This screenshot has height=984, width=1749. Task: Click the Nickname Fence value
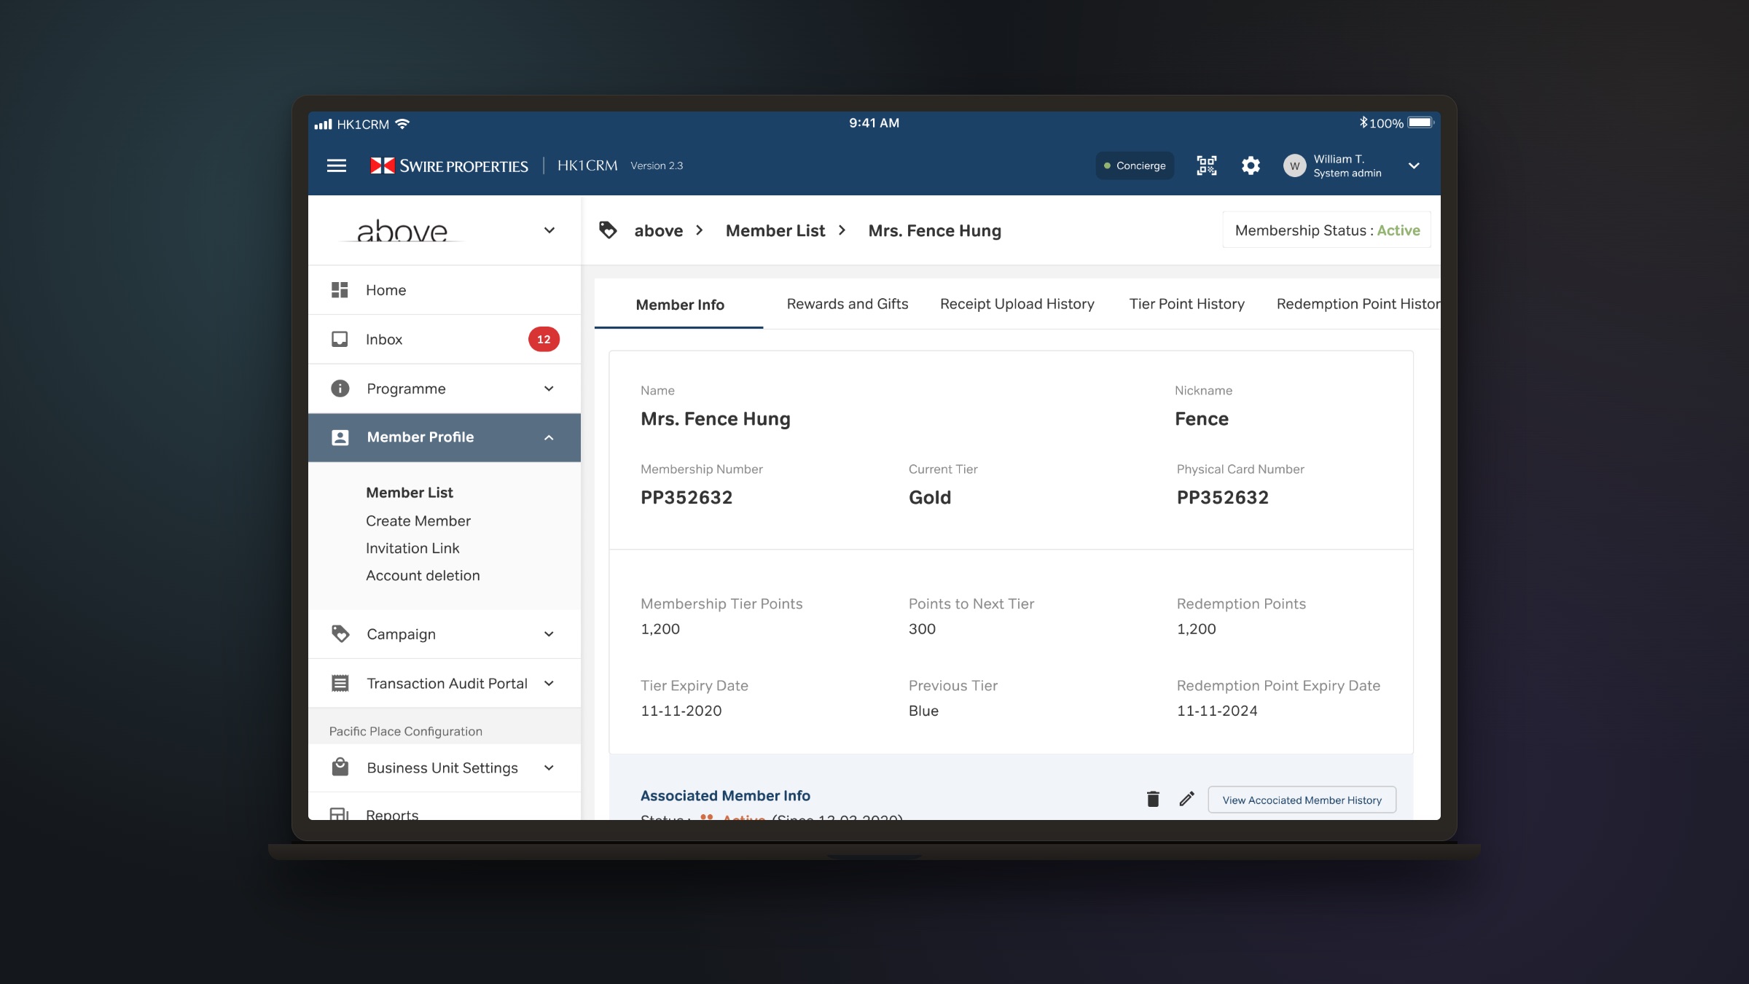pos(1201,418)
